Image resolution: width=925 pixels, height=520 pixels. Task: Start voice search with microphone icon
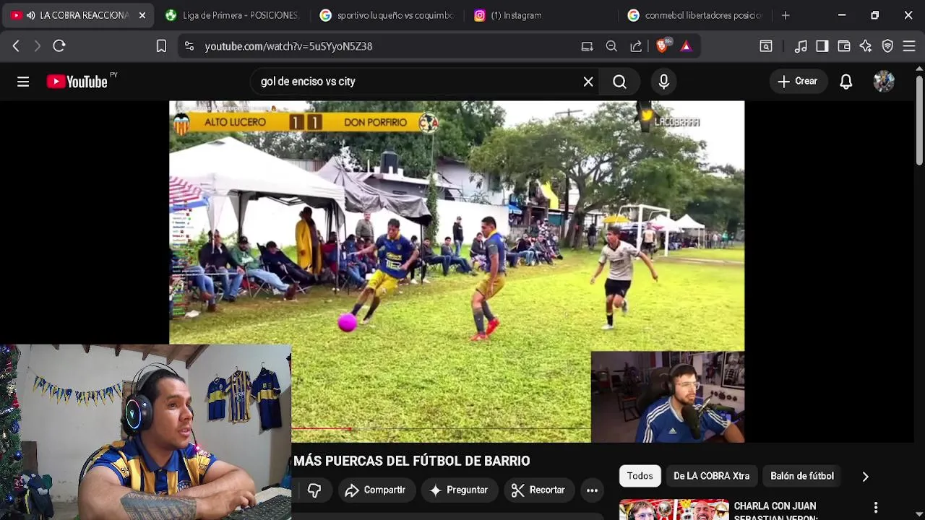pos(663,82)
